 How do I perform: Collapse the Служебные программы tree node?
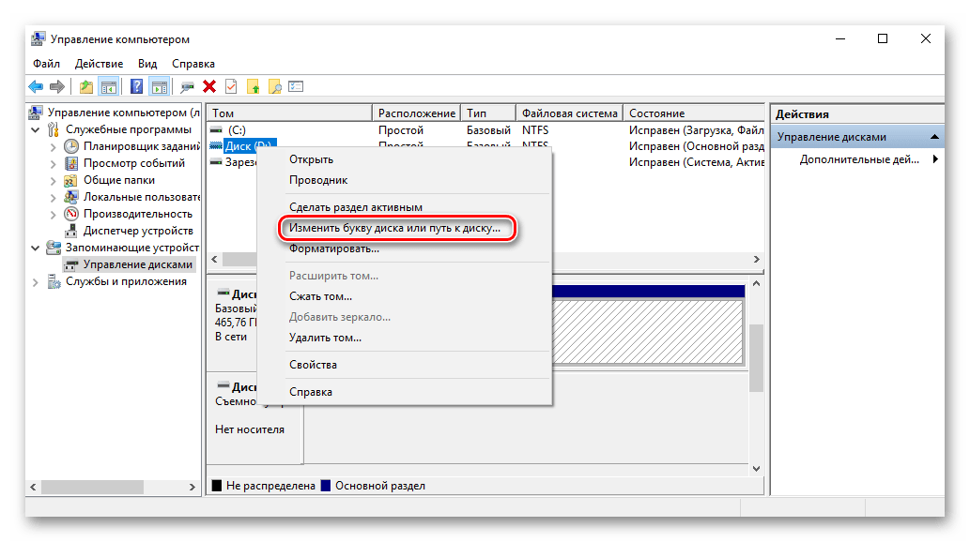[36, 129]
